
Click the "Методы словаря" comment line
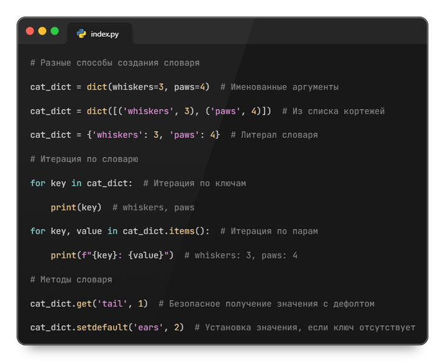[71, 279]
